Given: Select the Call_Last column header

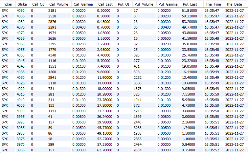Looking at the screenshot, I should click(105, 4).
